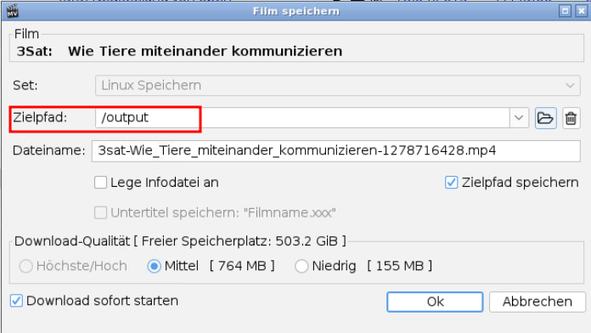This screenshot has width=591, height=333.
Task: Enable Lege Infodatei an checkbox
Action: (101, 183)
